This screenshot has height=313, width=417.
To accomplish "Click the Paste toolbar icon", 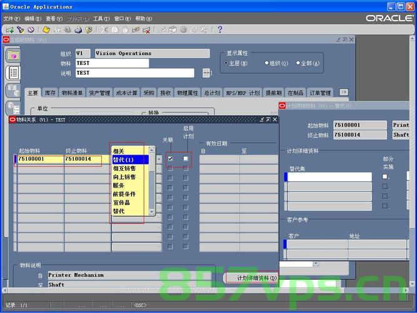I will coord(125,30).
